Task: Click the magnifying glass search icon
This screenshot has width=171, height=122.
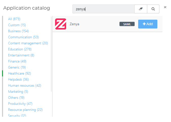Action: tap(153, 9)
